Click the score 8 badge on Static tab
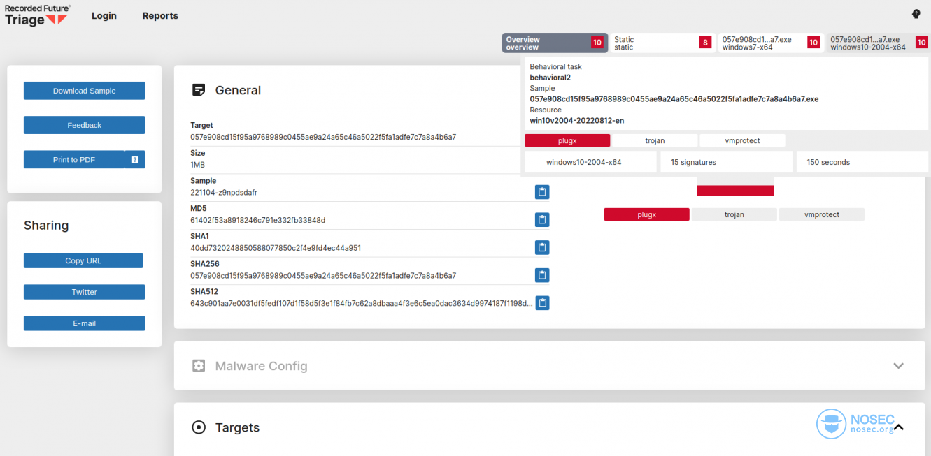 tap(705, 43)
